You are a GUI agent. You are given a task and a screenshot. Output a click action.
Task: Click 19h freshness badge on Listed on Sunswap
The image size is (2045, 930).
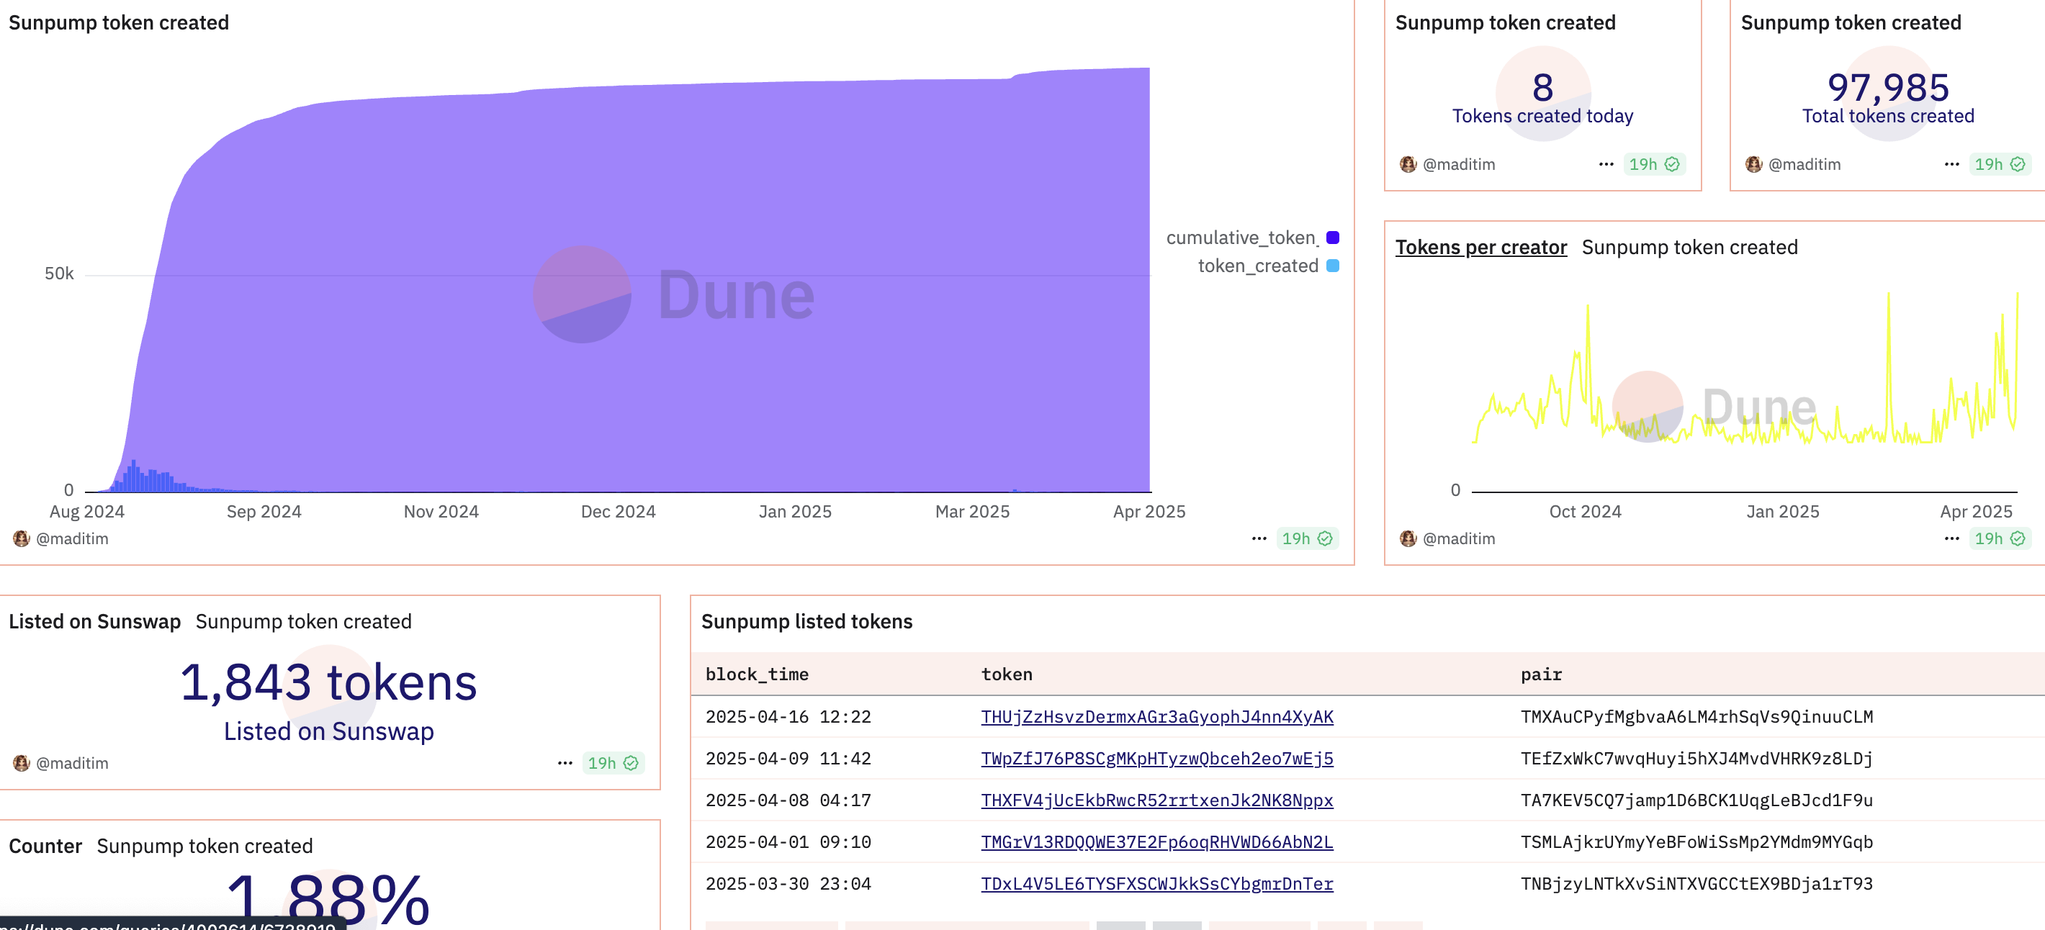click(612, 763)
